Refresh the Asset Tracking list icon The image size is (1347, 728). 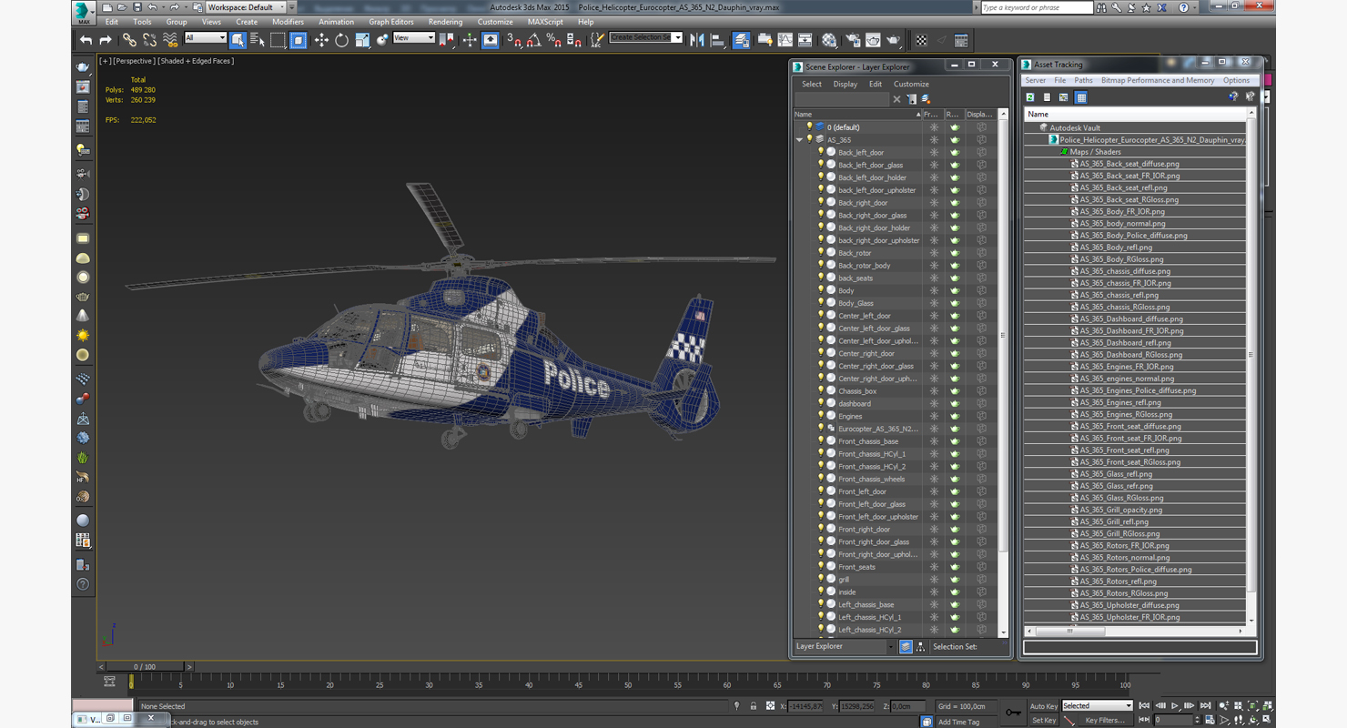(1030, 96)
